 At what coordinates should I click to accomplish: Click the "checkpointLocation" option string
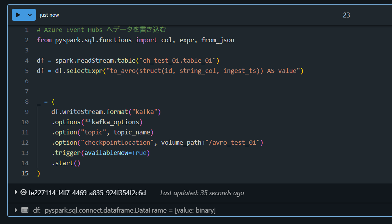tap(117, 142)
